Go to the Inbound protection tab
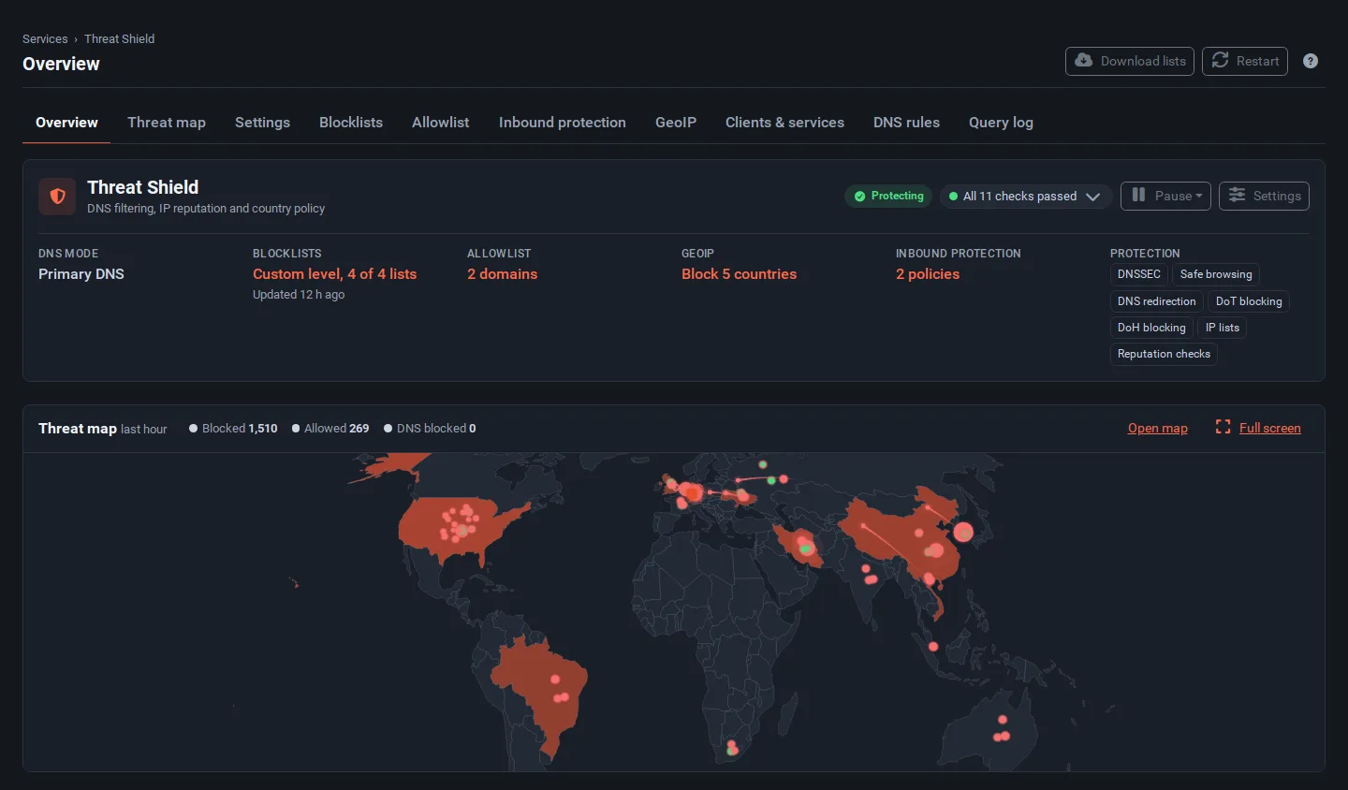1348x790 pixels. (563, 123)
